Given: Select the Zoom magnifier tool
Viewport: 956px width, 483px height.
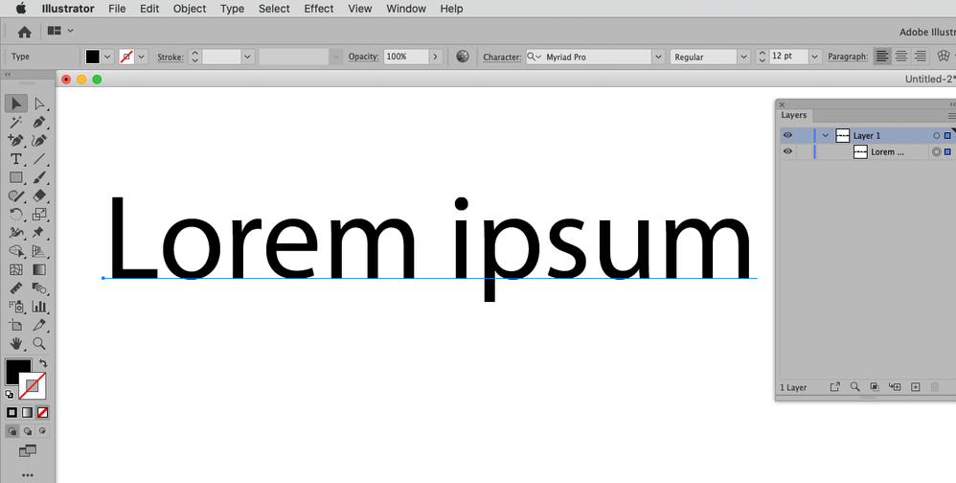Looking at the screenshot, I should pyautogui.click(x=39, y=343).
